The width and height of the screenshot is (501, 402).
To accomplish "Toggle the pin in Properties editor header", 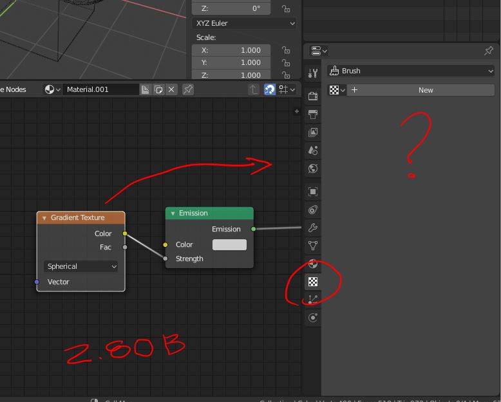I will coord(489,51).
